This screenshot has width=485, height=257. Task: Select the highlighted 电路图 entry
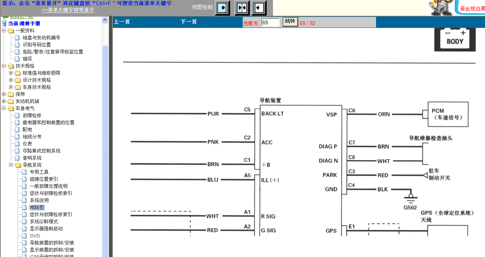(x=37, y=207)
